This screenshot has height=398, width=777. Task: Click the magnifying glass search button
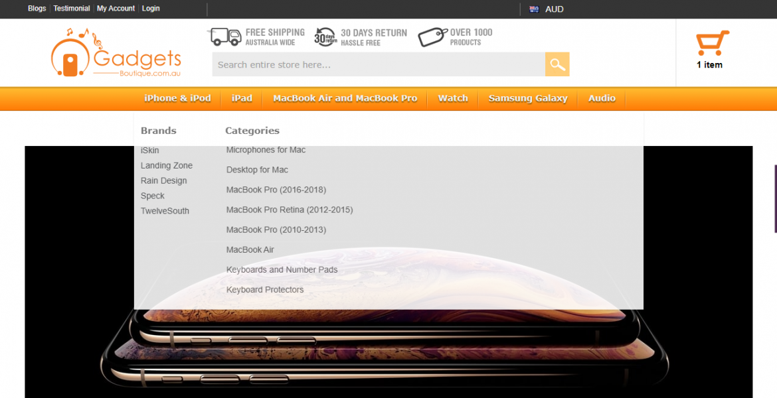557,64
